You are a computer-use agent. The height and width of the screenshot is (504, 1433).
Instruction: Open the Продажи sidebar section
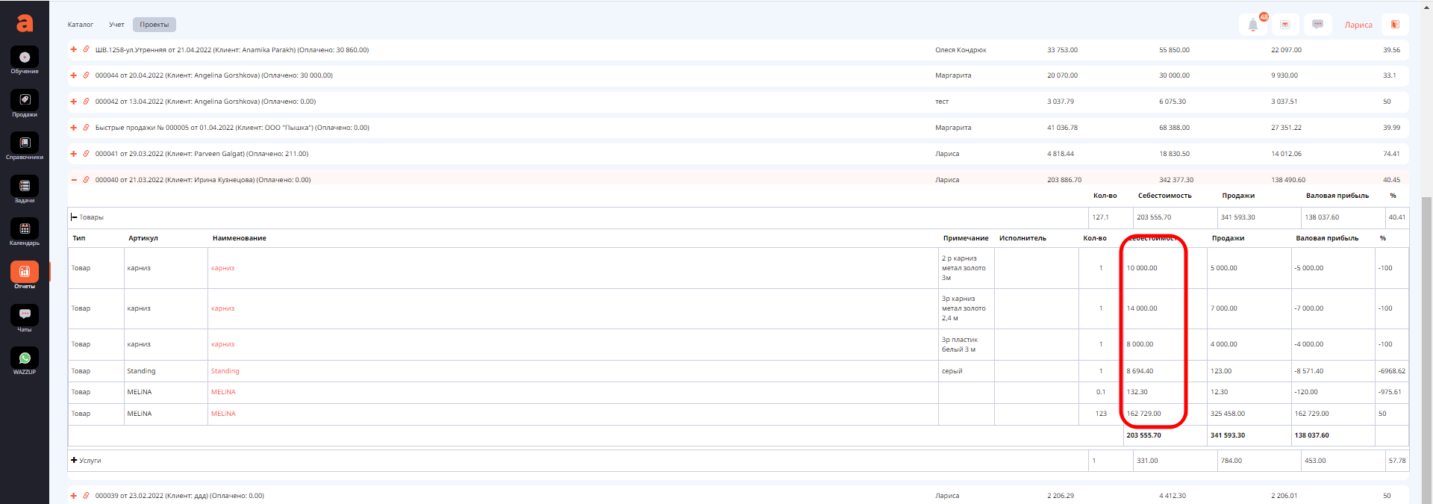[25, 103]
